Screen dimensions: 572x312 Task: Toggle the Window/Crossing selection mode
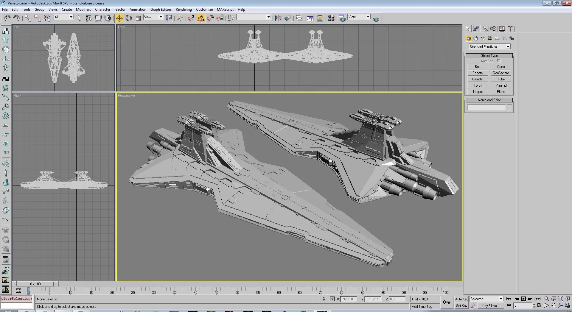108,18
